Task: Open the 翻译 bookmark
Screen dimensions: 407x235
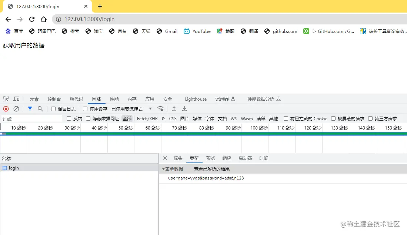Action: 249,31
